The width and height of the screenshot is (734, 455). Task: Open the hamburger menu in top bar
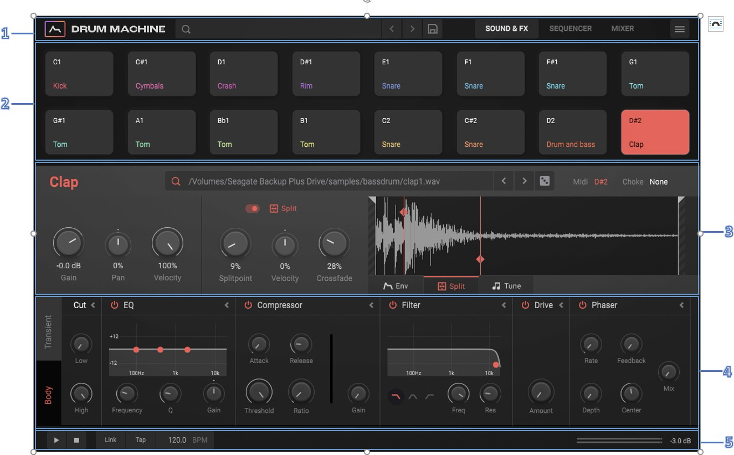click(x=680, y=29)
